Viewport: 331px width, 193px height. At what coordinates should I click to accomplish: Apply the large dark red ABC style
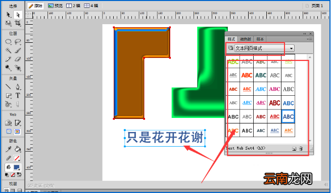pyautogui.click(x=274, y=103)
